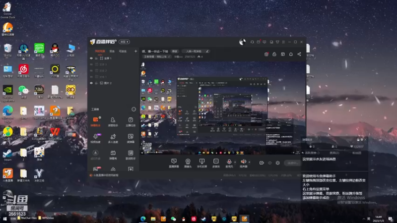Edit the 王者荣耀 · 排位上车 tag
Screen dimensions: 397x223
tap(156, 56)
